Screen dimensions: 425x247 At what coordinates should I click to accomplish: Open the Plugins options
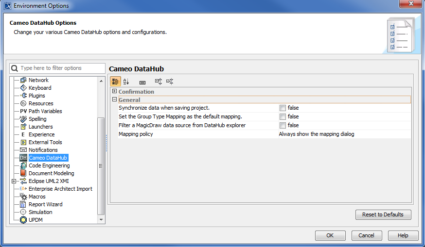pyautogui.click(x=37, y=96)
